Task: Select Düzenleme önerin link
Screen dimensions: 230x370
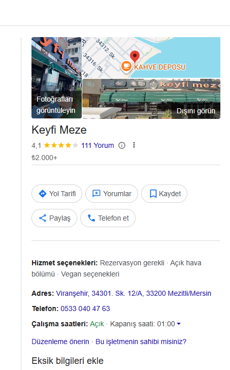Action: point(60,342)
